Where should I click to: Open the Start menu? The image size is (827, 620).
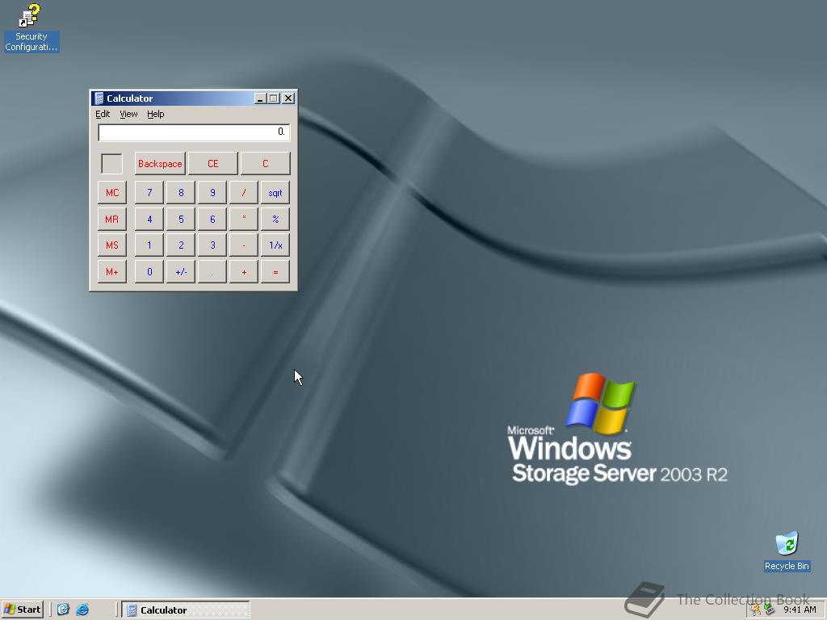[x=22, y=610]
